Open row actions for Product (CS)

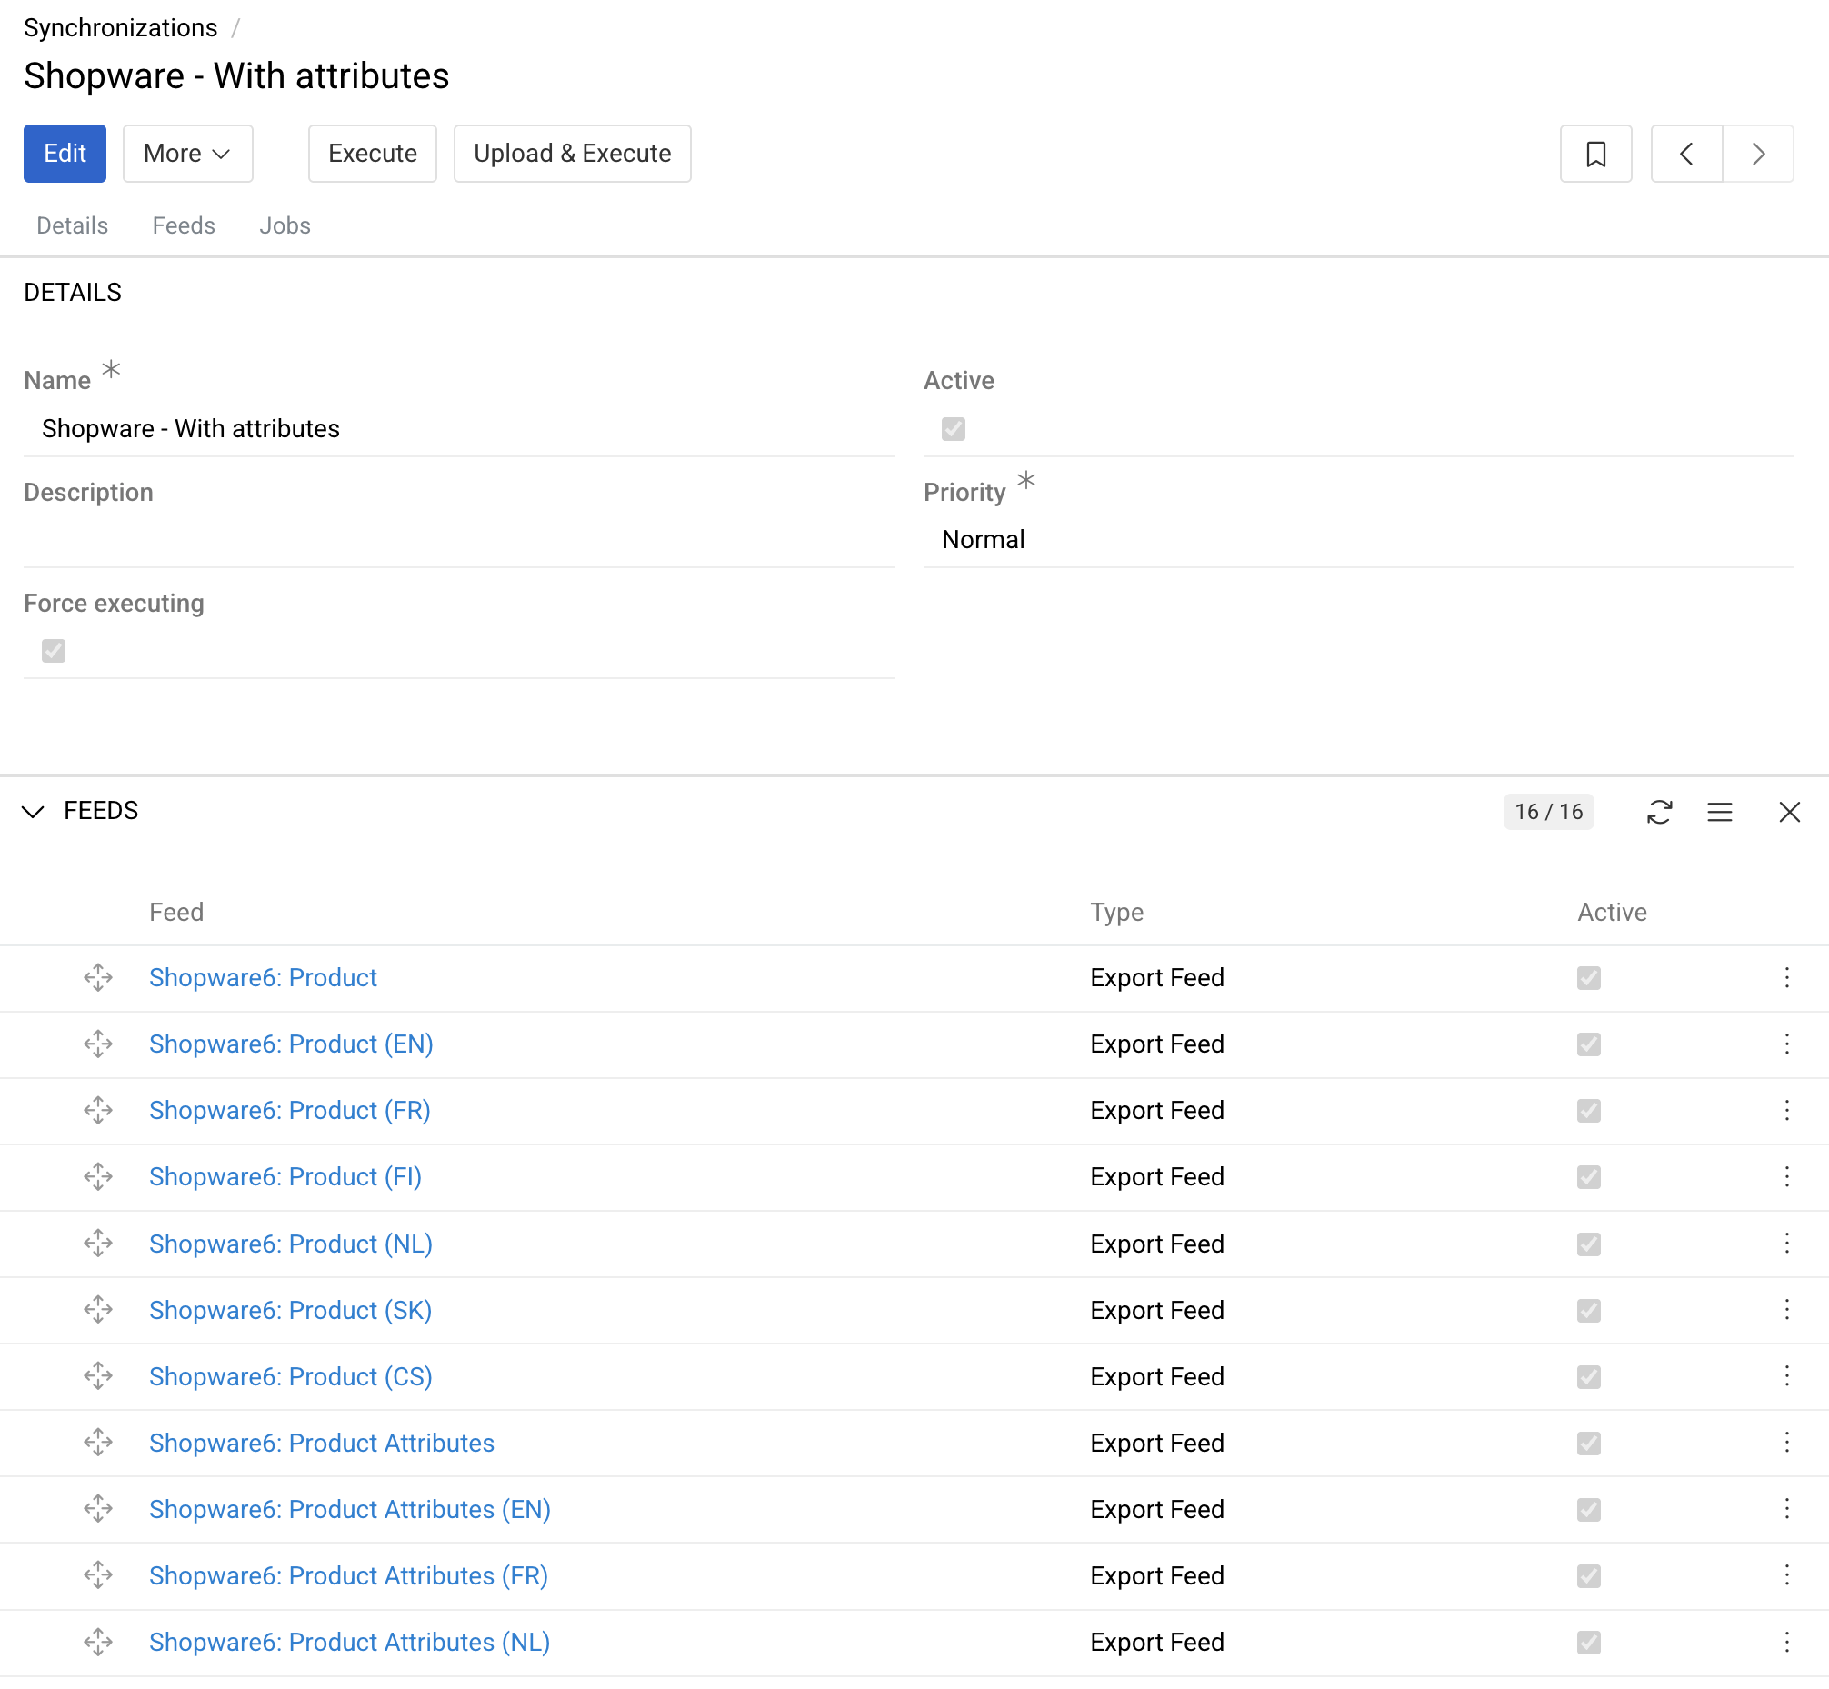click(x=1786, y=1376)
